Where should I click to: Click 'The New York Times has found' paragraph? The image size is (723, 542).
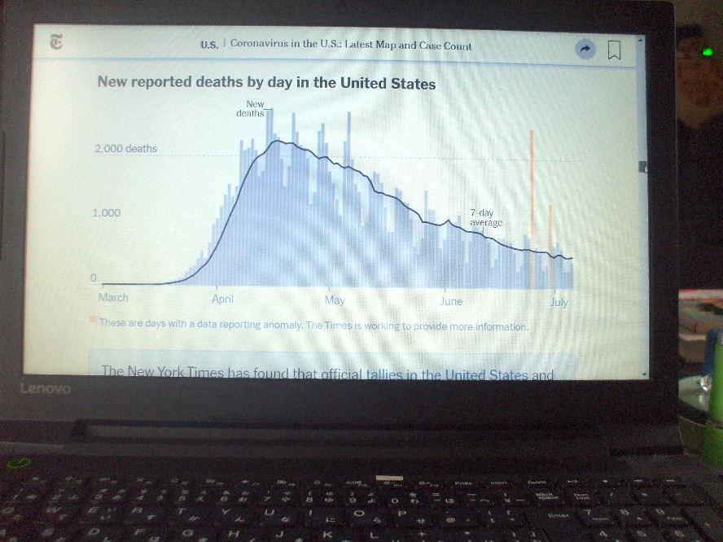[327, 372]
